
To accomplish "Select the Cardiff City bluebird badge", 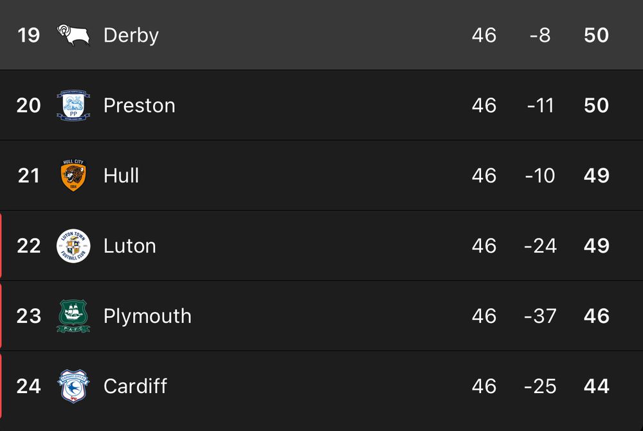I will pyautogui.click(x=75, y=386).
